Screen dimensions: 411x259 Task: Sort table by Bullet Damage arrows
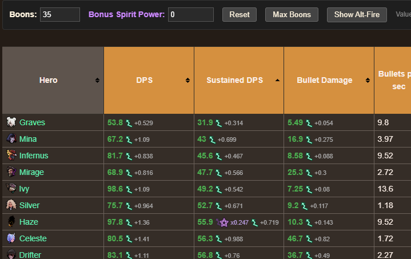coord(368,80)
